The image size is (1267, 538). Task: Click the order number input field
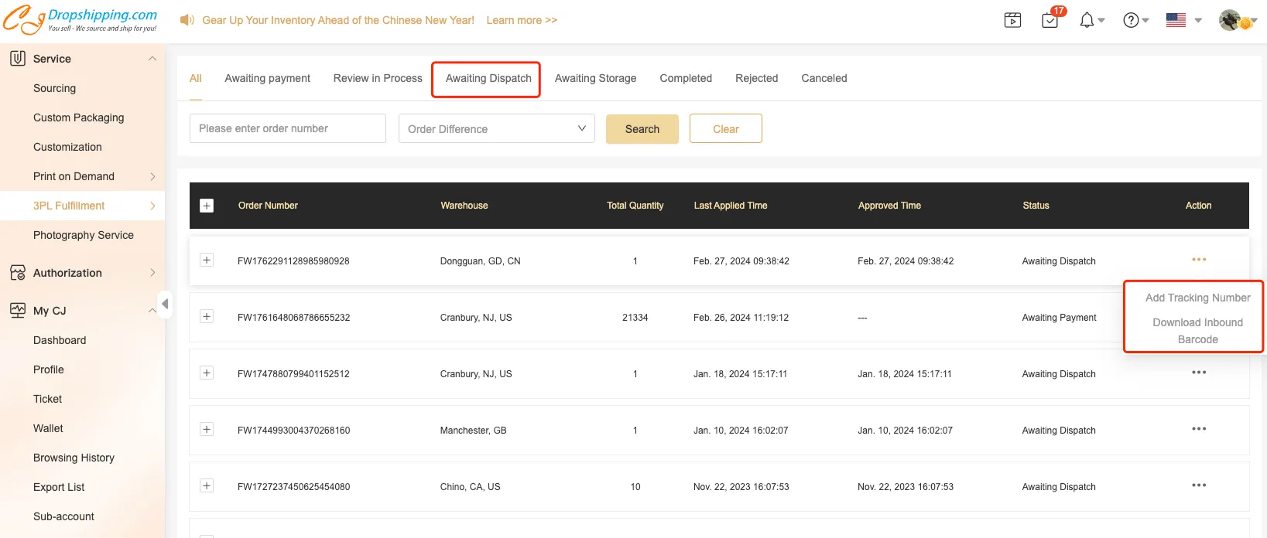[287, 128]
